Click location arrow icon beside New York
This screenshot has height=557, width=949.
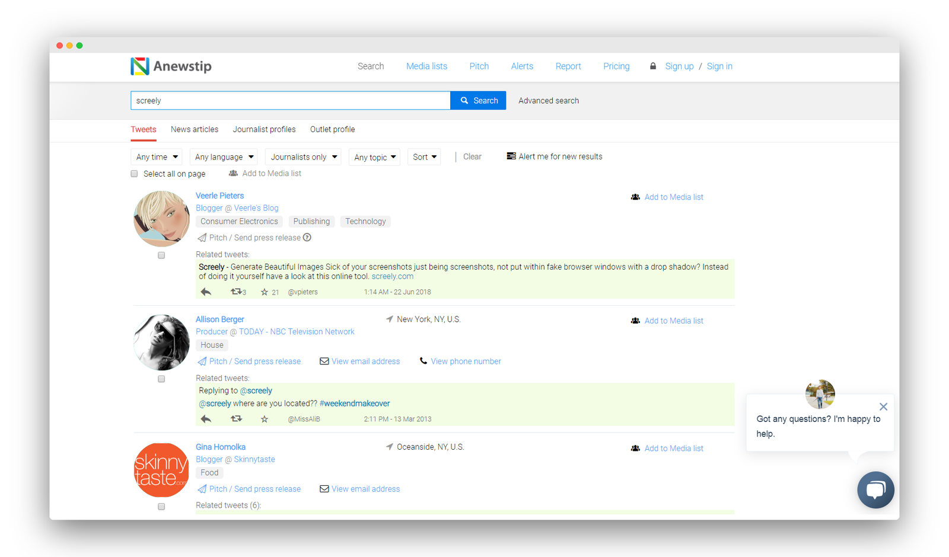(x=390, y=319)
